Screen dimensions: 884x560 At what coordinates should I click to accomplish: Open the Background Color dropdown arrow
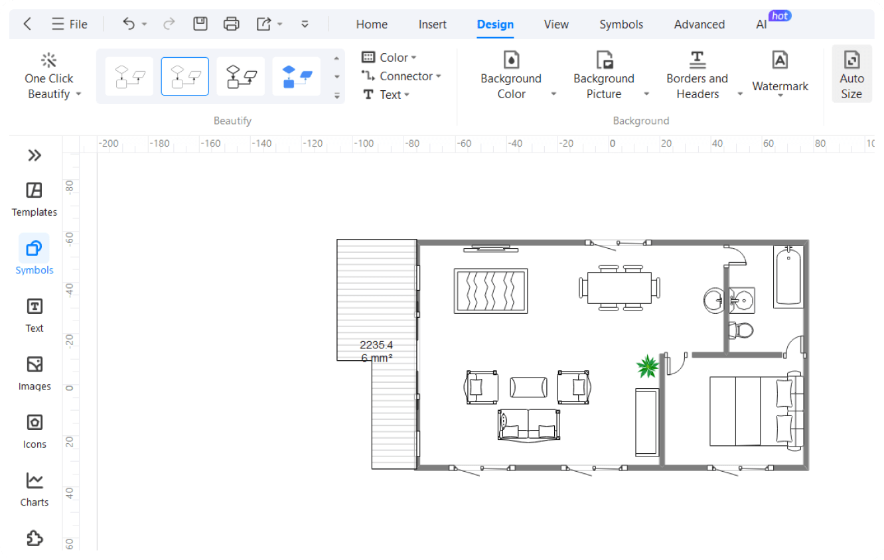[553, 94]
